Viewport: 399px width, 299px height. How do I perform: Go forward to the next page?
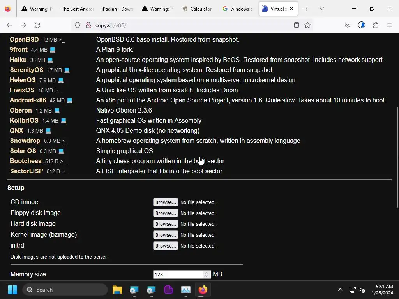pos(23,25)
